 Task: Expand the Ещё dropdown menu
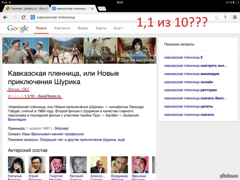tap(119, 28)
